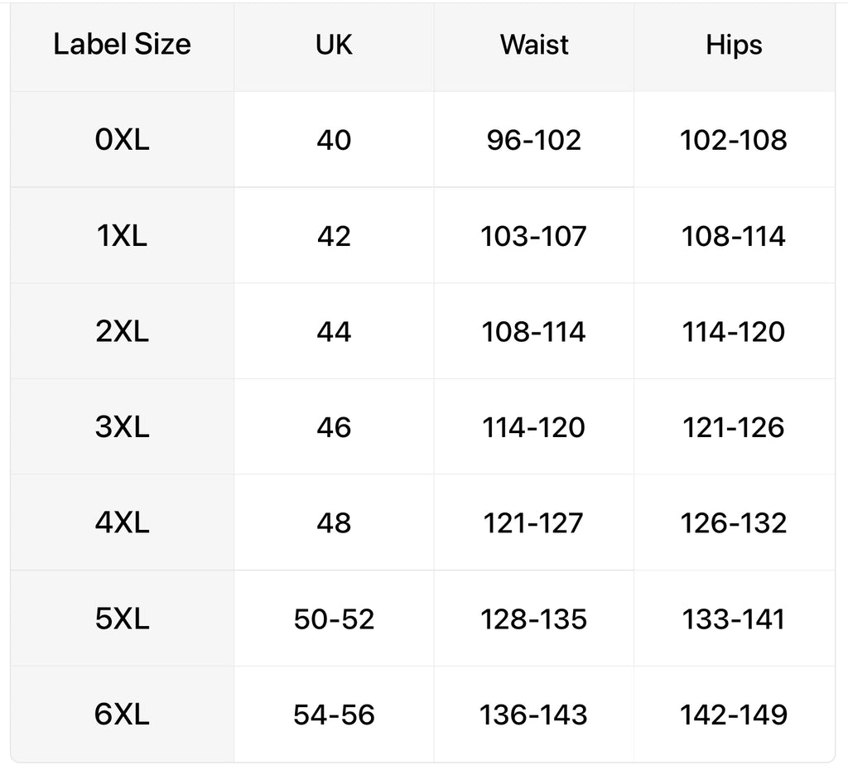The image size is (848, 770).
Task: Click the Label Size column header
Action: coord(123,45)
